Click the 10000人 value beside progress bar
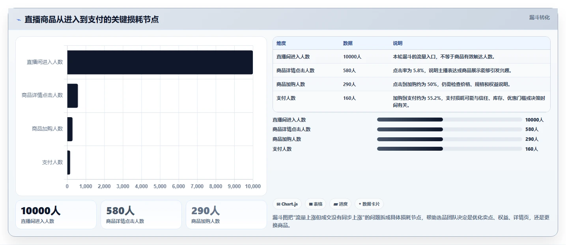Screen dimensions: 566x245 pyautogui.click(x=534, y=120)
